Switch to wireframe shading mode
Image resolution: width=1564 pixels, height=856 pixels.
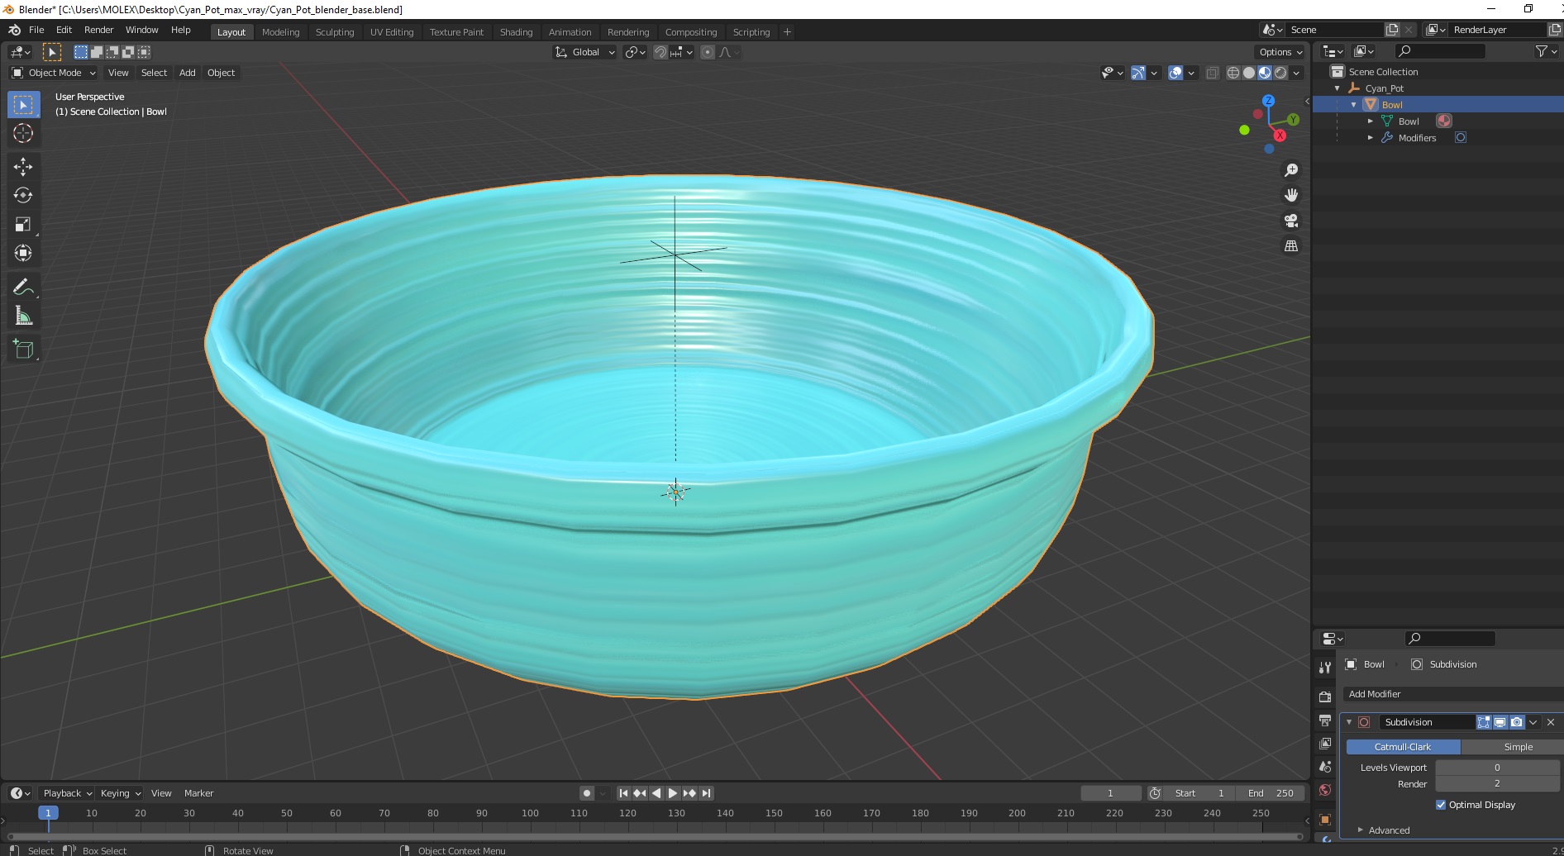click(1233, 73)
